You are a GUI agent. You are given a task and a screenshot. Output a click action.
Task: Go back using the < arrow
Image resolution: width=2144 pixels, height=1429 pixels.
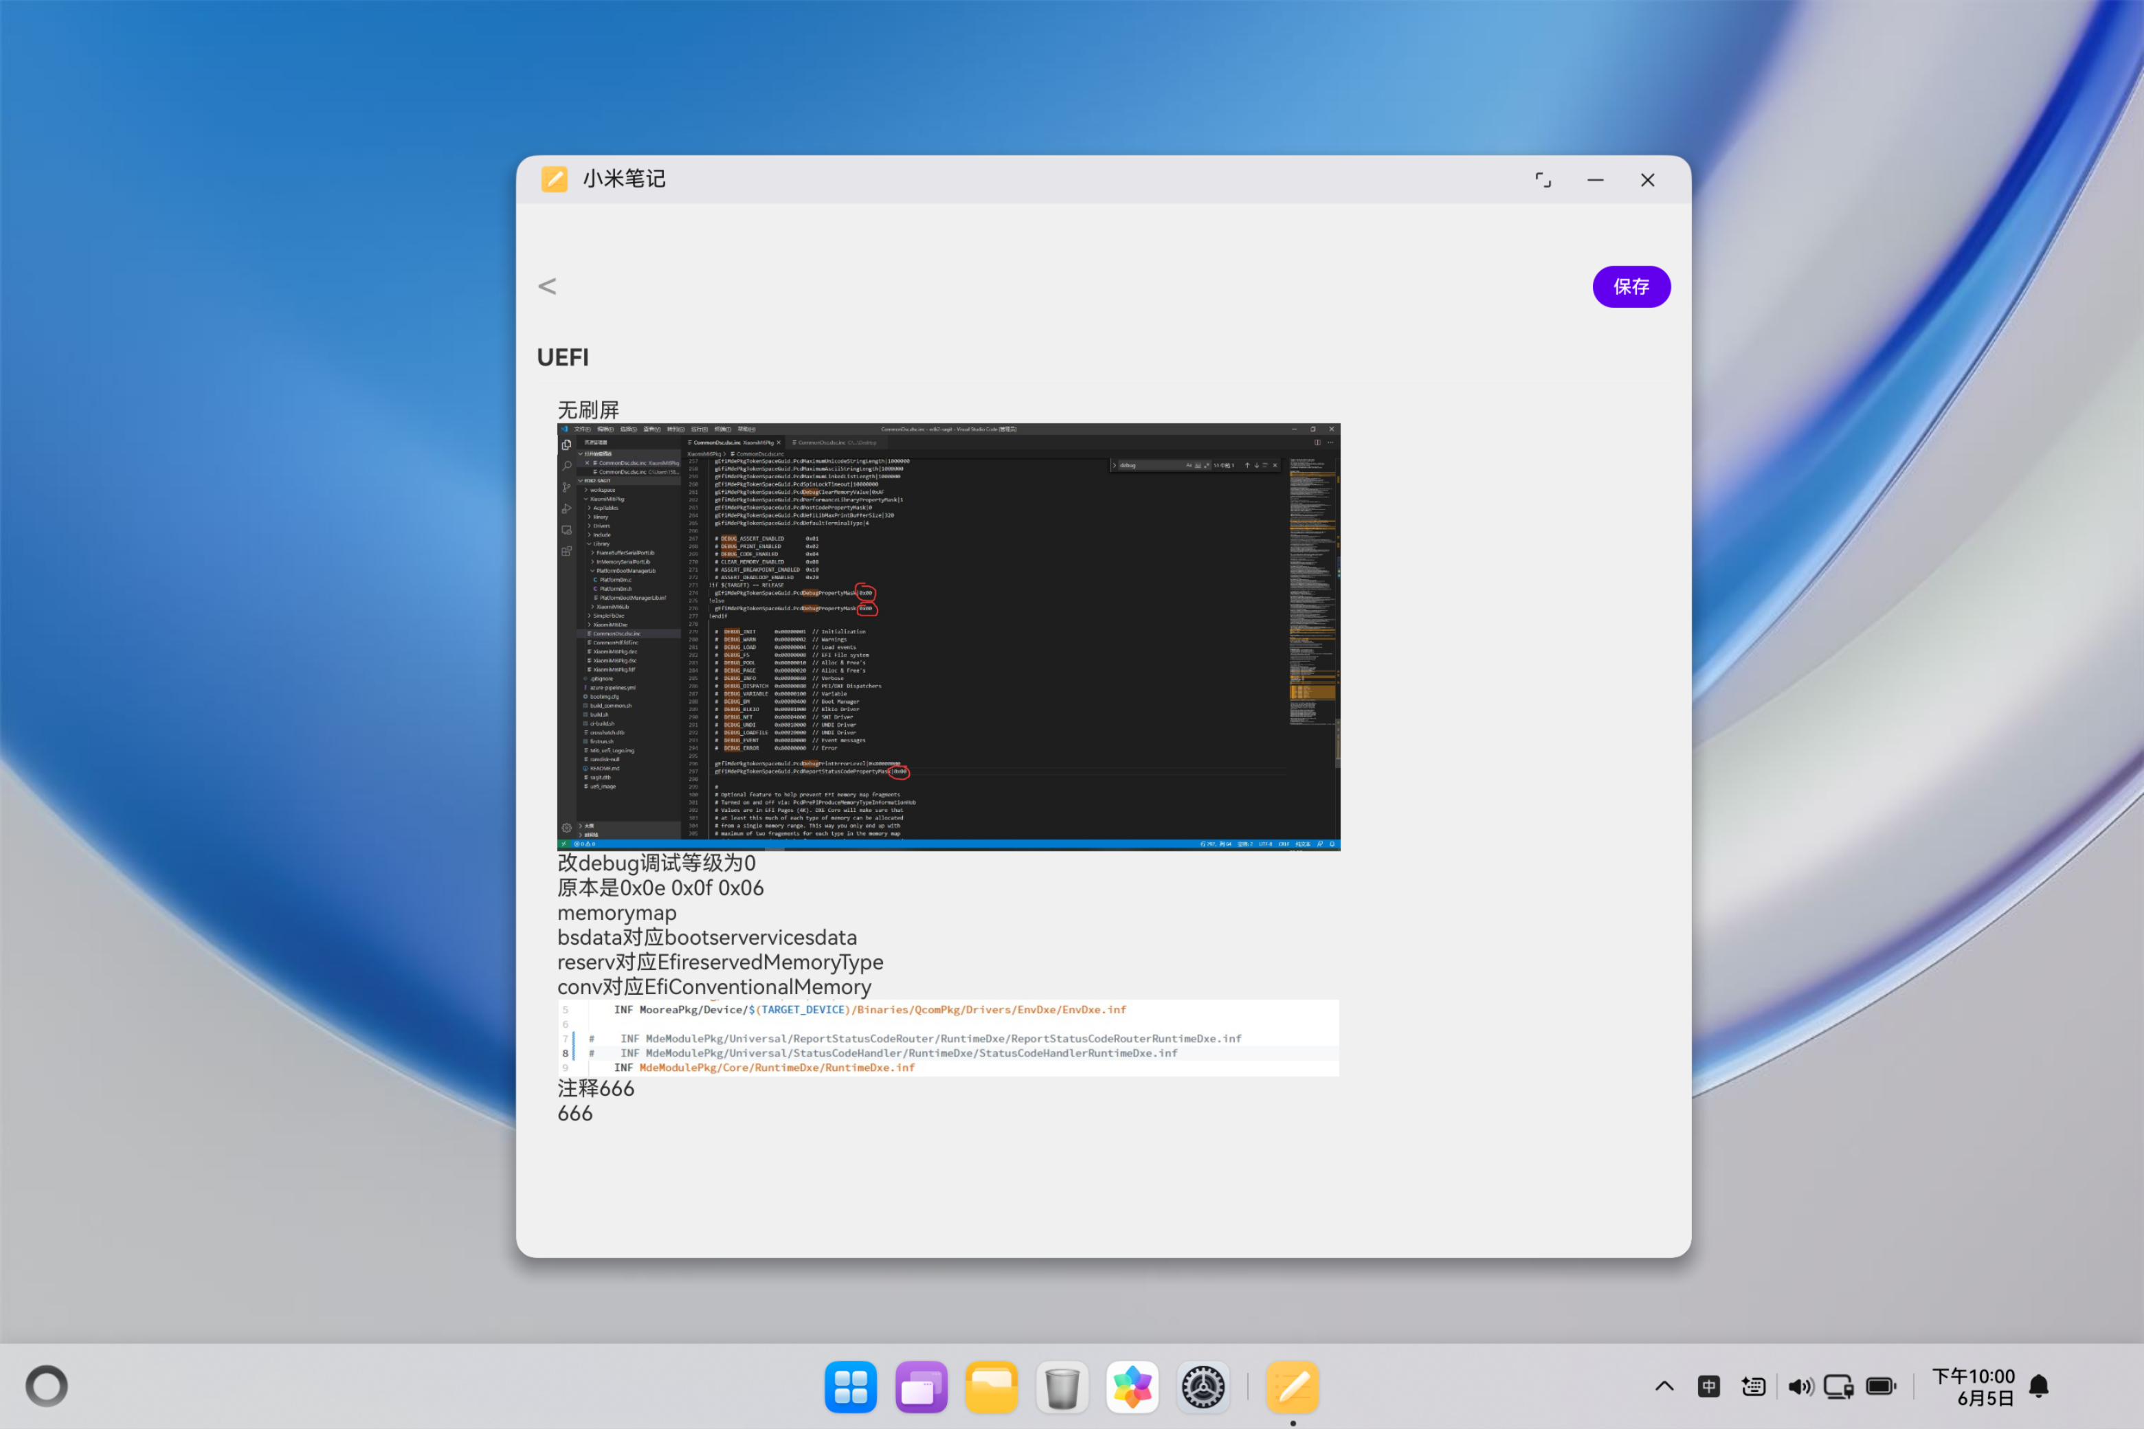point(547,286)
